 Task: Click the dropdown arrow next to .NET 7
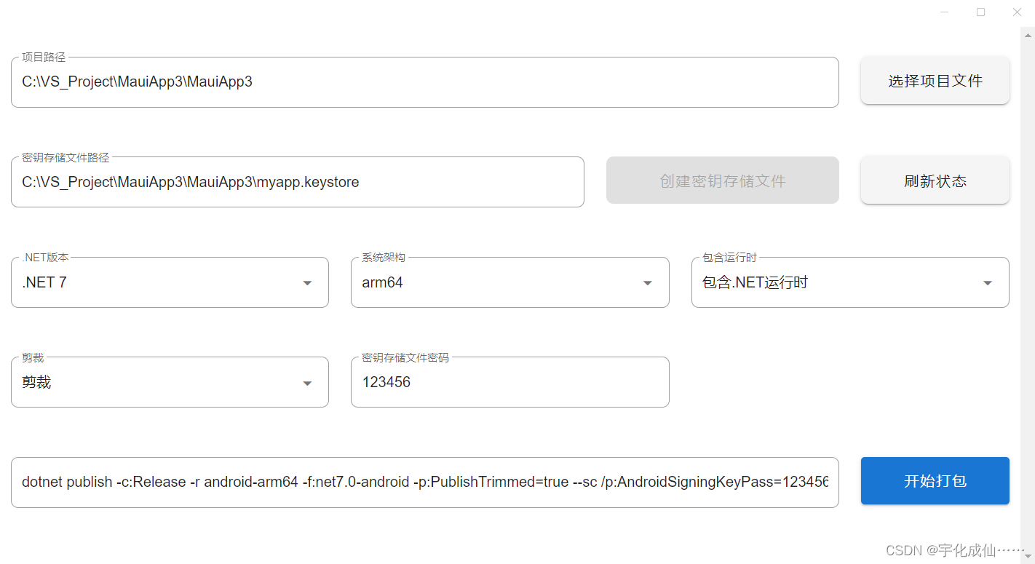click(x=307, y=283)
